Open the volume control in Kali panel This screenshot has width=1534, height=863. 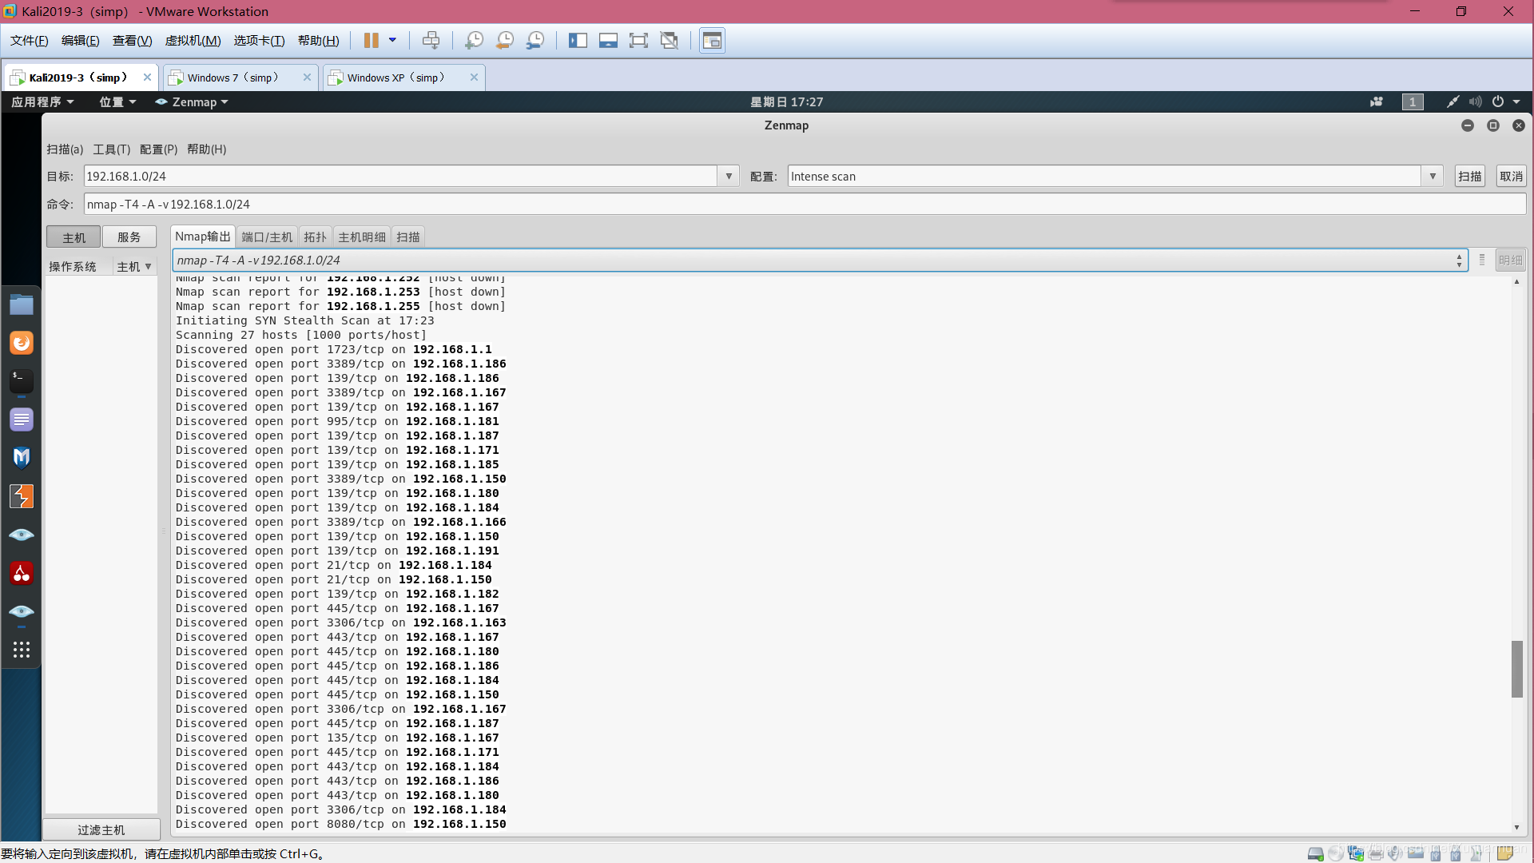(x=1475, y=101)
